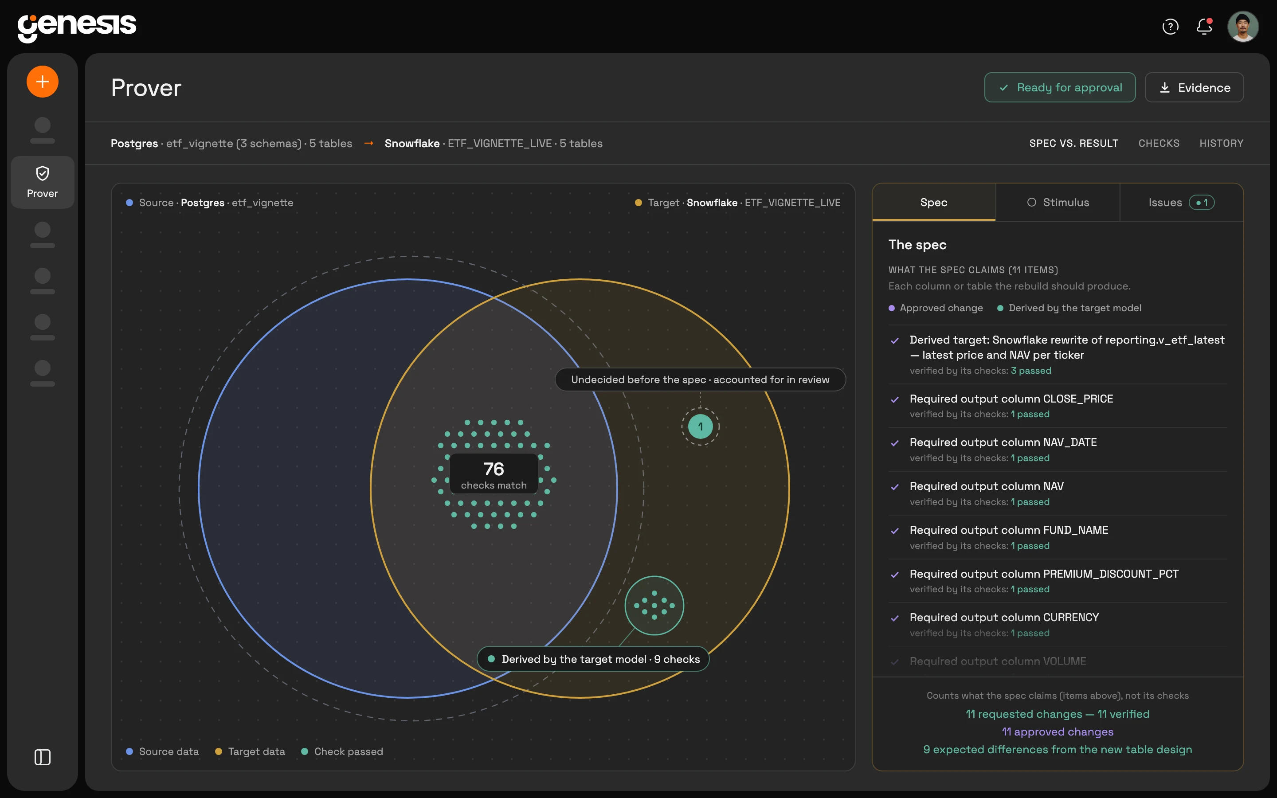This screenshot has height=798, width=1277.
Task: Click the checkmark beside CURRENCY row
Action: (895, 618)
